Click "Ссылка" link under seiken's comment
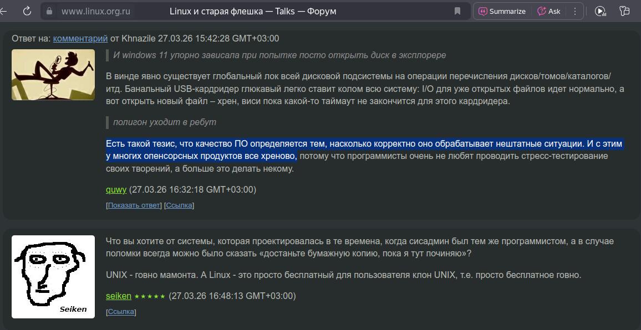This screenshot has width=641, height=330. pos(121,312)
